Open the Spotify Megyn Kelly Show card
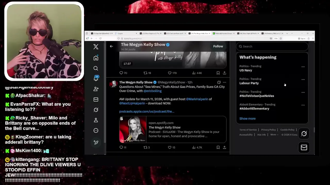330x185 pixels. (173, 129)
